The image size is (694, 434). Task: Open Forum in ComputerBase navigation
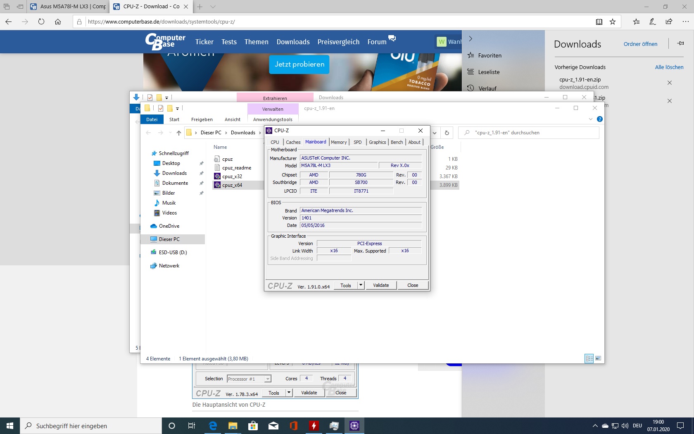pos(377,42)
